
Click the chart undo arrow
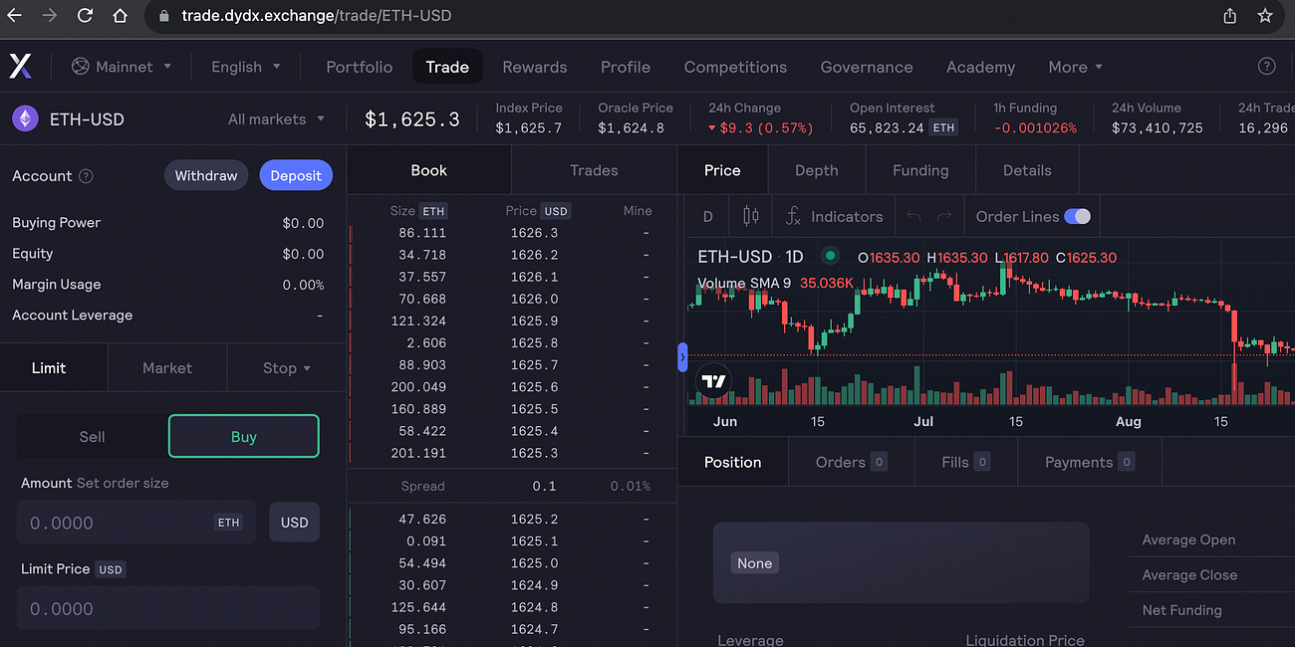[913, 216]
